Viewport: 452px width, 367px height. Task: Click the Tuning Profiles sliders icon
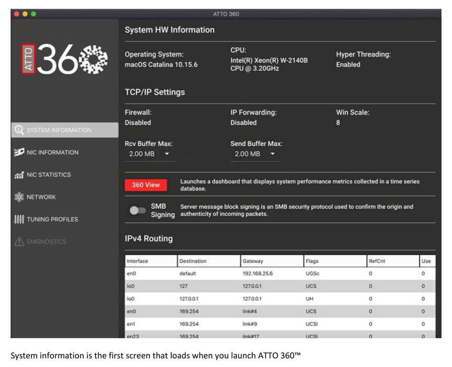(x=19, y=219)
